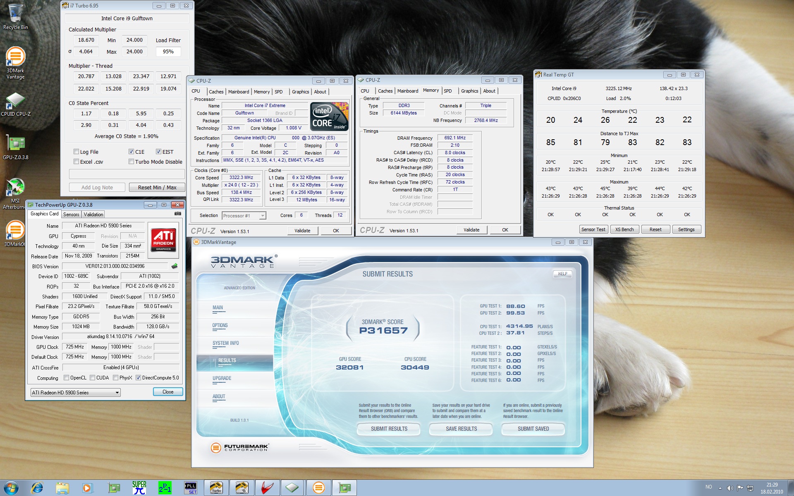Click the SUBMIT SAVED button

coord(533,429)
